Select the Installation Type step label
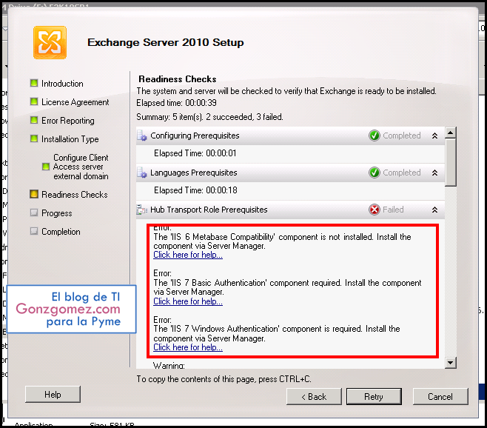 (x=70, y=139)
